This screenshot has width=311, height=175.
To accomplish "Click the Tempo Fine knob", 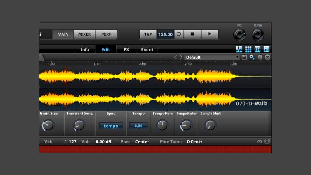I will [x=162, y=125].
